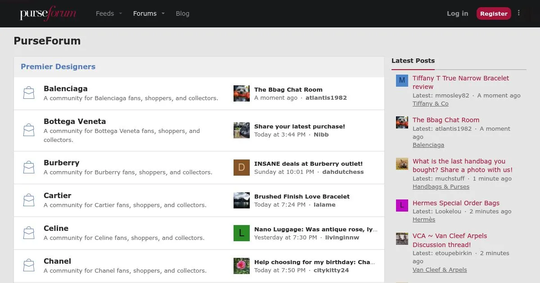Image resolution: width=540 pixels, height=283 pixels.
Task: Open avatar beside Share your latest purchase
Action: coord(242,130)
